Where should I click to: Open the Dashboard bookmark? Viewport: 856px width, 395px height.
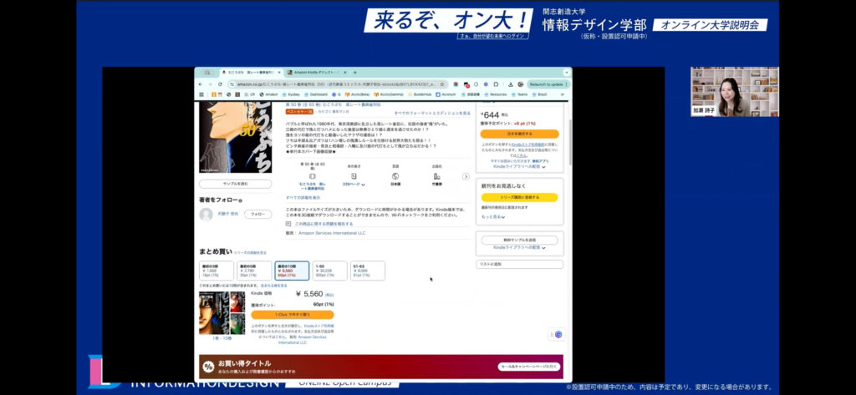click(x=314, y=94)
